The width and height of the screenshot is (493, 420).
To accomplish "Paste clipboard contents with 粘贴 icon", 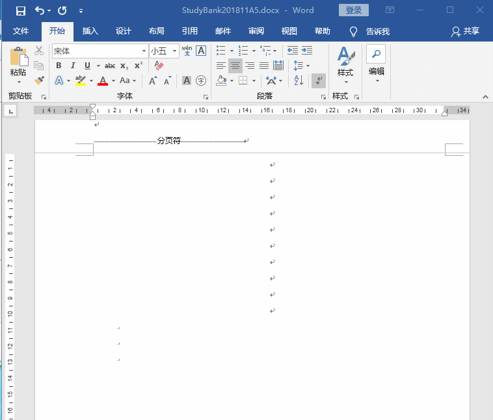I will (x=19, y=56).
